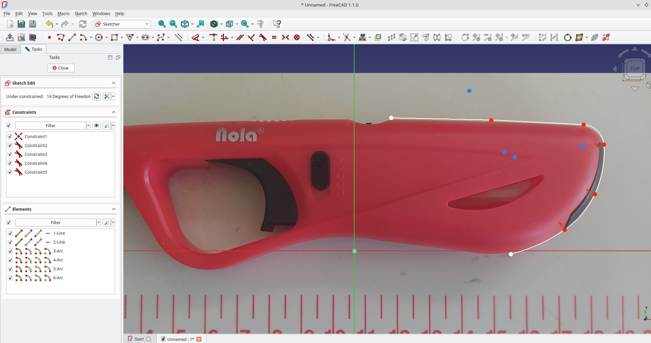Open the Create circle tool
Image resolution: width=651 pixels, height=343 pixels.
coord(99,37)
